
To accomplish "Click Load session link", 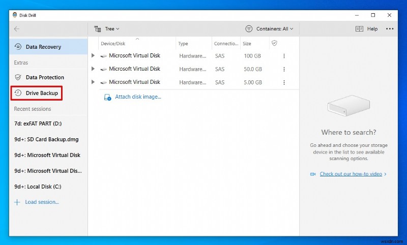I will [x=42, y=202].
